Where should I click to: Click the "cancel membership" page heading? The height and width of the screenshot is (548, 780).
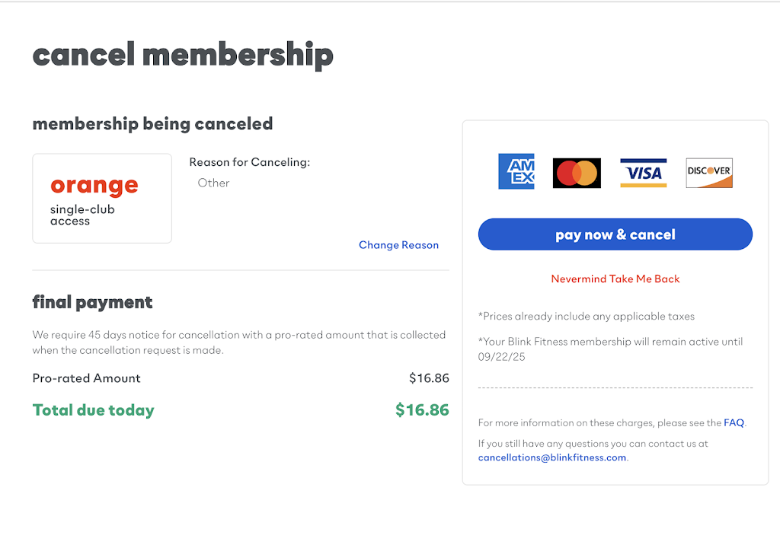[x=183, y=55]
